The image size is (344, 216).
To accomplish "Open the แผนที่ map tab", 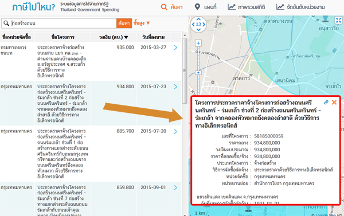I will click(x=206, y=7).
